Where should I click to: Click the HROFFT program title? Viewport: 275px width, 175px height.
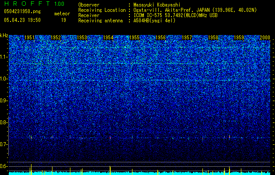pyautogui.click(x=27, y=3)
